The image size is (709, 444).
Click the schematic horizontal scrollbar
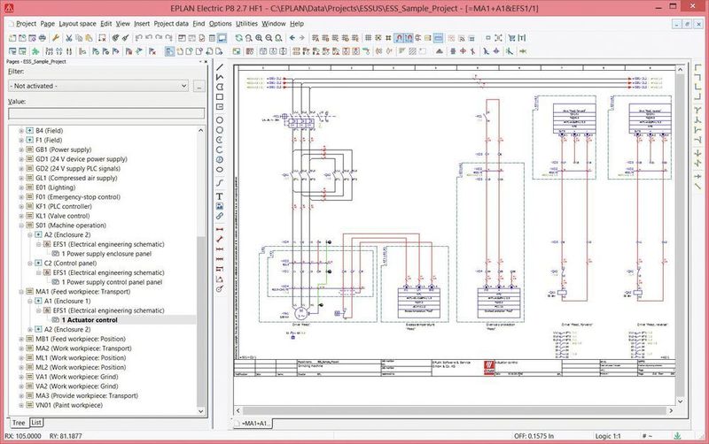[455, 410]
